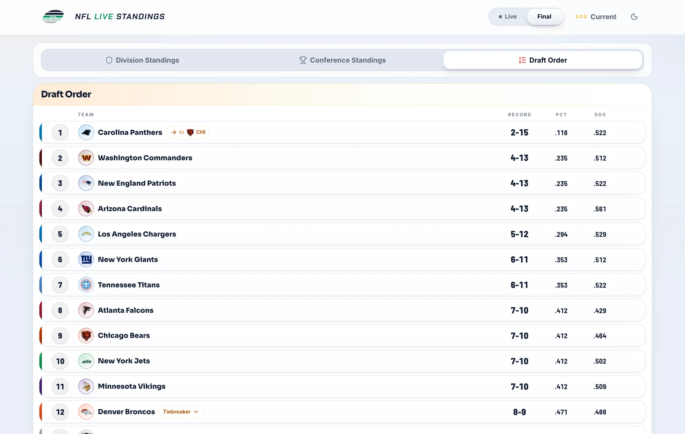Click the Washington Commanders team logo
The height and width of the screenshot is (434, 685).
coord(86,158)
